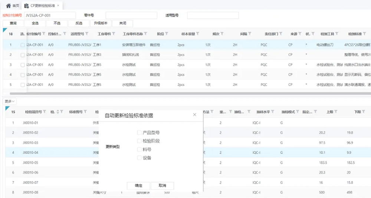371x198 pixels.
Task: Open filter for 样本容量 column
Action: pyautogui.click(x=198, y=34)
